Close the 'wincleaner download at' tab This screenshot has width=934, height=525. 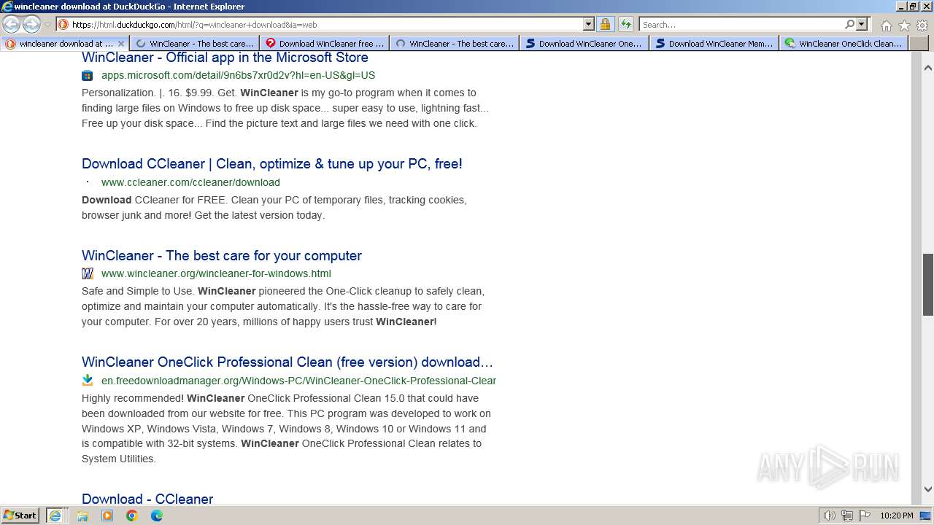pos(121,44)
